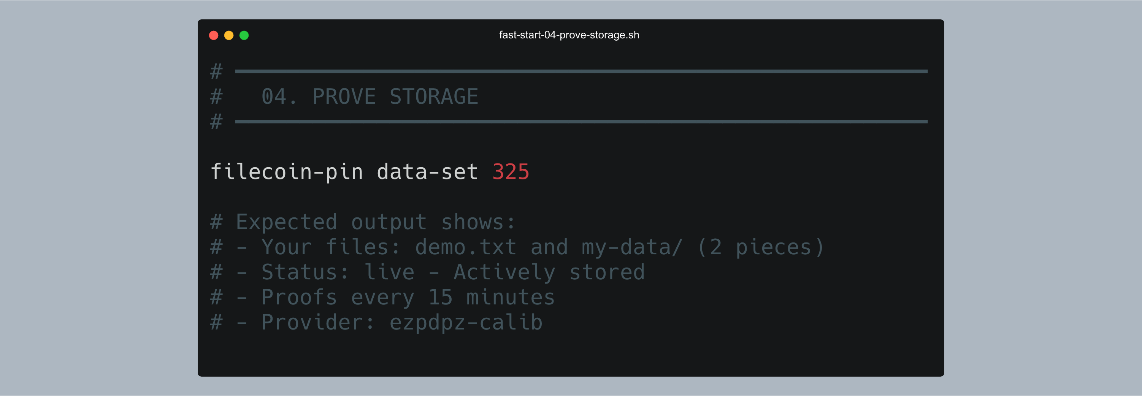Click the fast-start-04-prove-storage.sh window title
This screenshot has width=1142, height=396.
(x=569, y=35)
